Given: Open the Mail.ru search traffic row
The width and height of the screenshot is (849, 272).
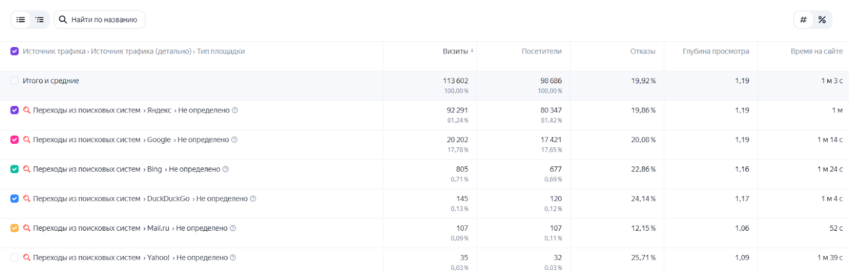Looking at the screenshot, I should [x=130, y=228].
